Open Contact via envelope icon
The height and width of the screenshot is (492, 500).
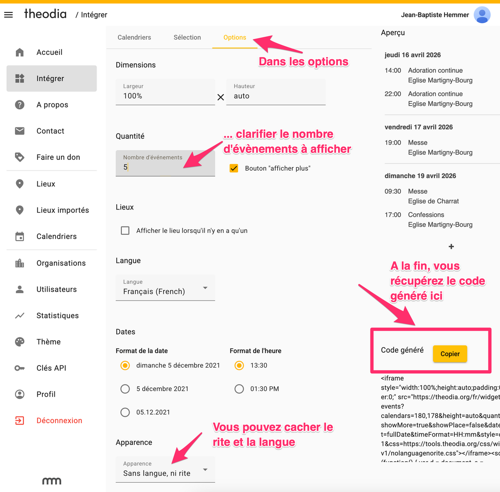(x=20, y=131)
